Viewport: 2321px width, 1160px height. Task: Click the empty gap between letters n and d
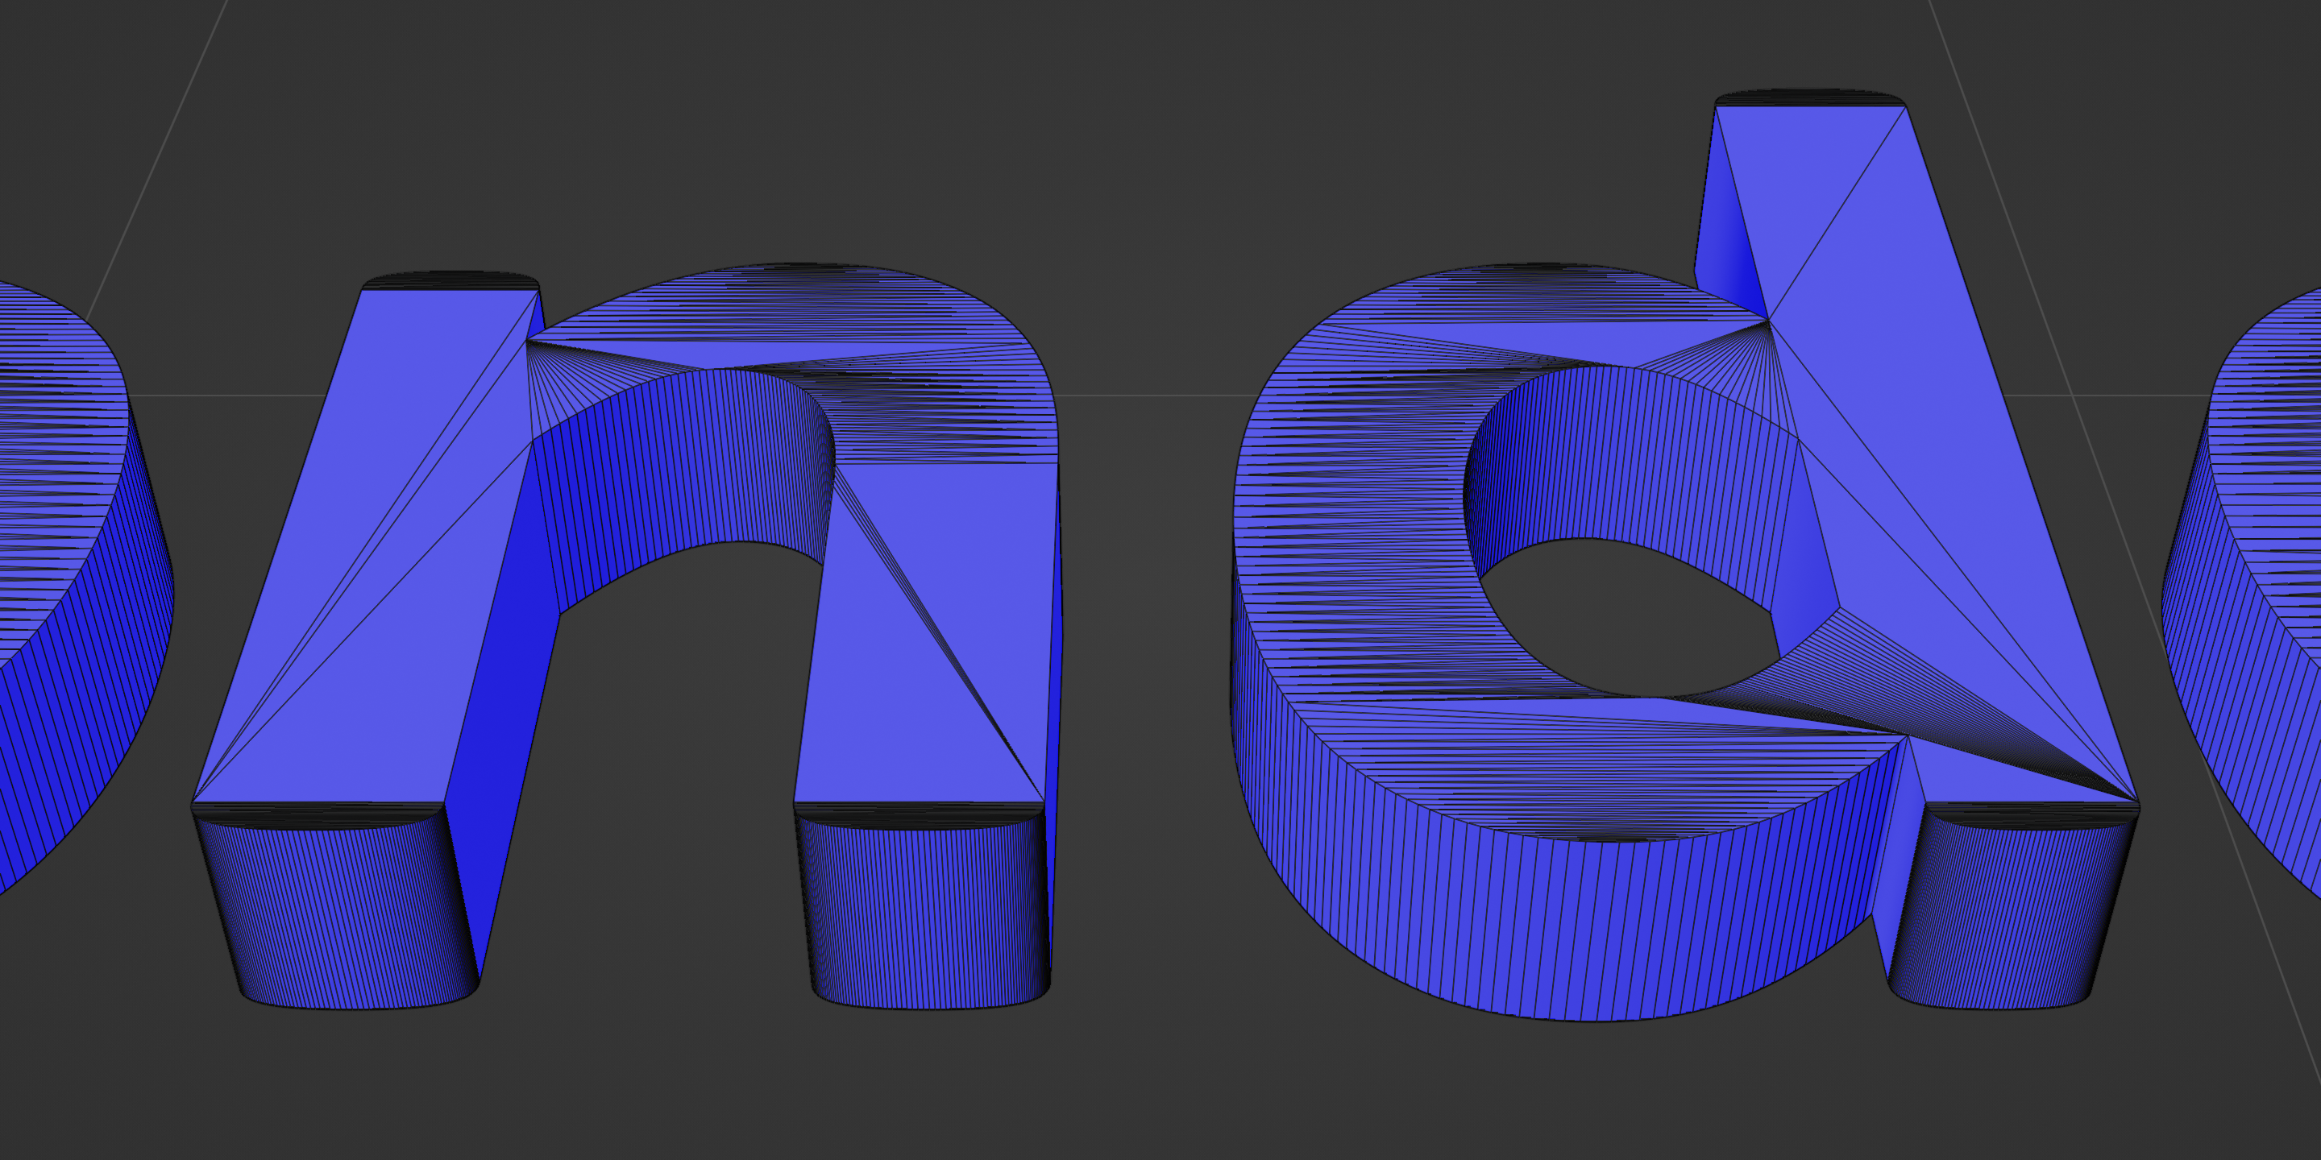click(1144, 676)
